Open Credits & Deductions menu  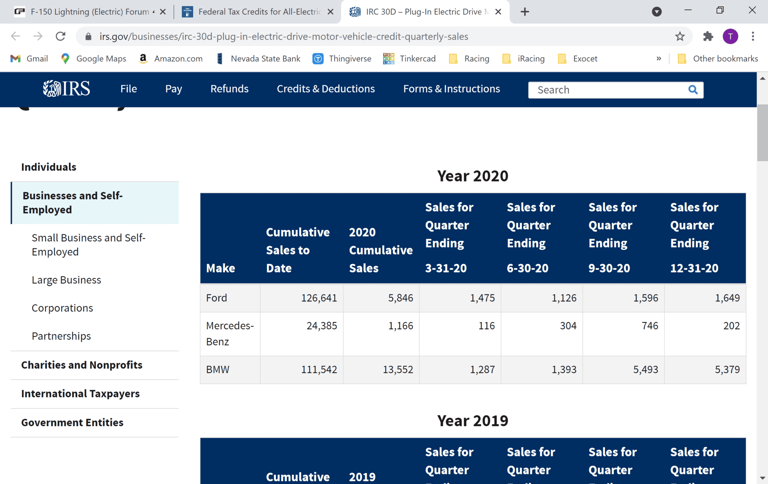click(x=325, y=89)
